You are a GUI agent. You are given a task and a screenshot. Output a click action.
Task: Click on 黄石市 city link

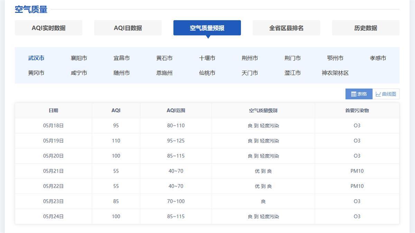tap(164, 58)
